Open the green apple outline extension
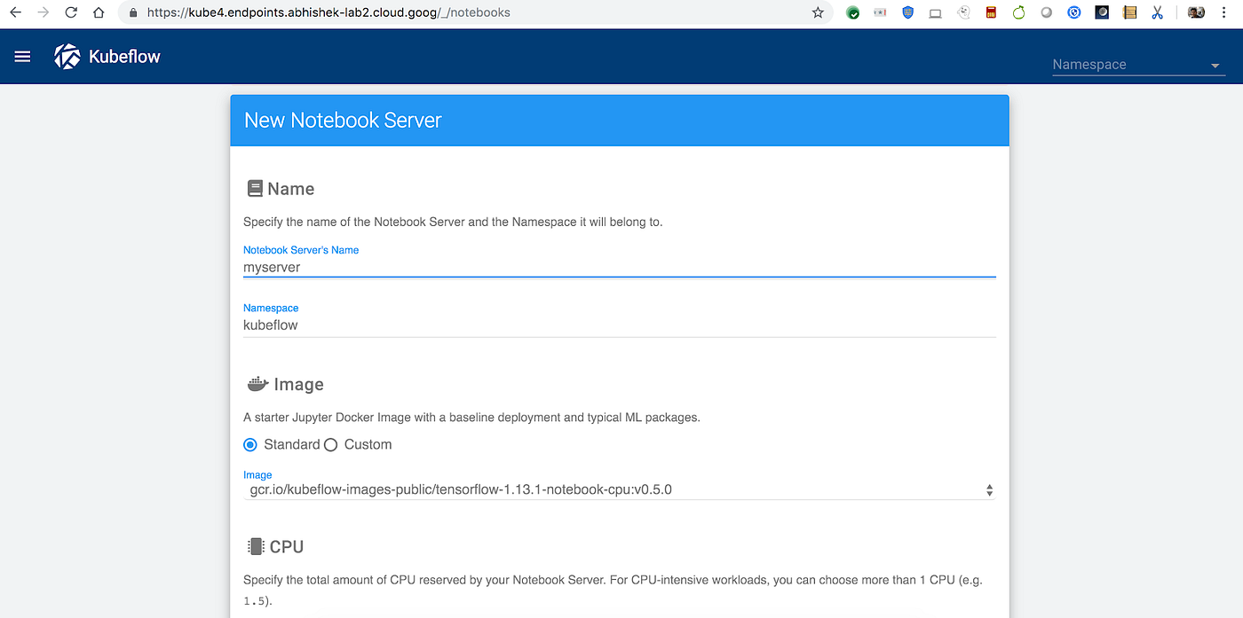1243x618 pixels. (x=1018, y=13)
